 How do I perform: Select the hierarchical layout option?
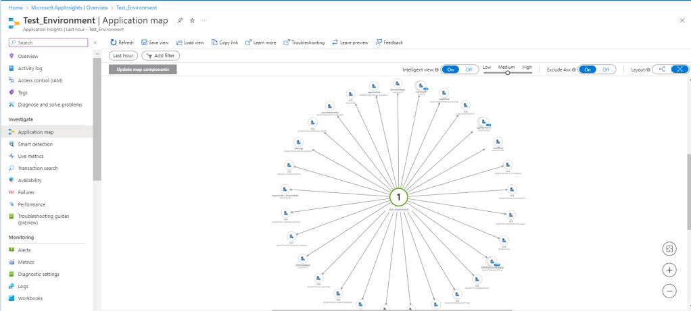click(x=662, y=69)
